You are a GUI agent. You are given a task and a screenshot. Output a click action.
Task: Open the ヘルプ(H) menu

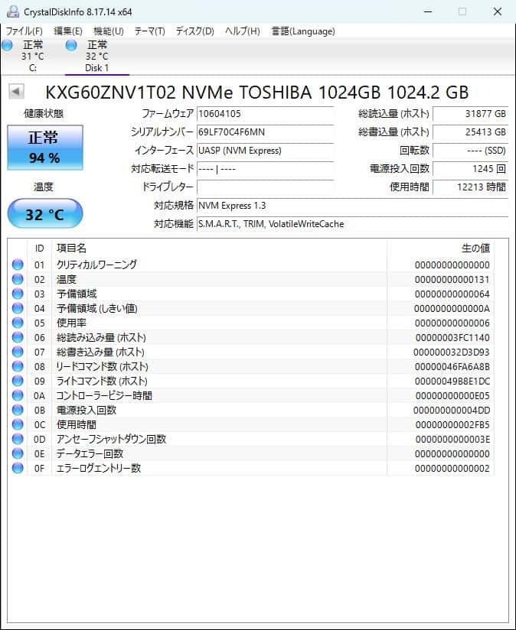[x=242, y=31]
